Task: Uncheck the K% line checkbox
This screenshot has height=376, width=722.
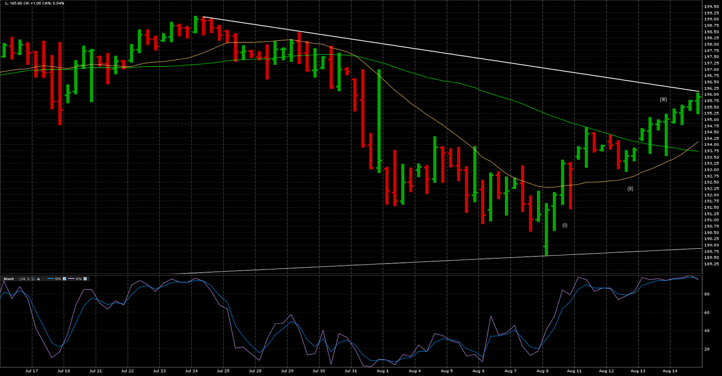Action: point(85,279)
